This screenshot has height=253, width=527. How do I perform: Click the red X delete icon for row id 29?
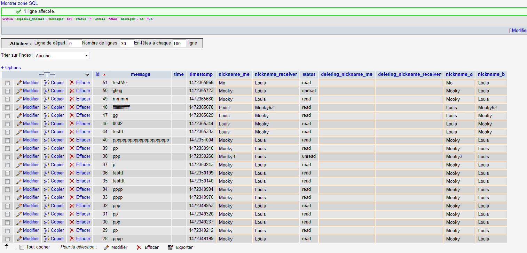coord(72,230)
